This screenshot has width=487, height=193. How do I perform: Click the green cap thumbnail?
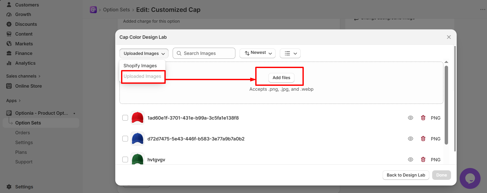(x=138, y=159)
